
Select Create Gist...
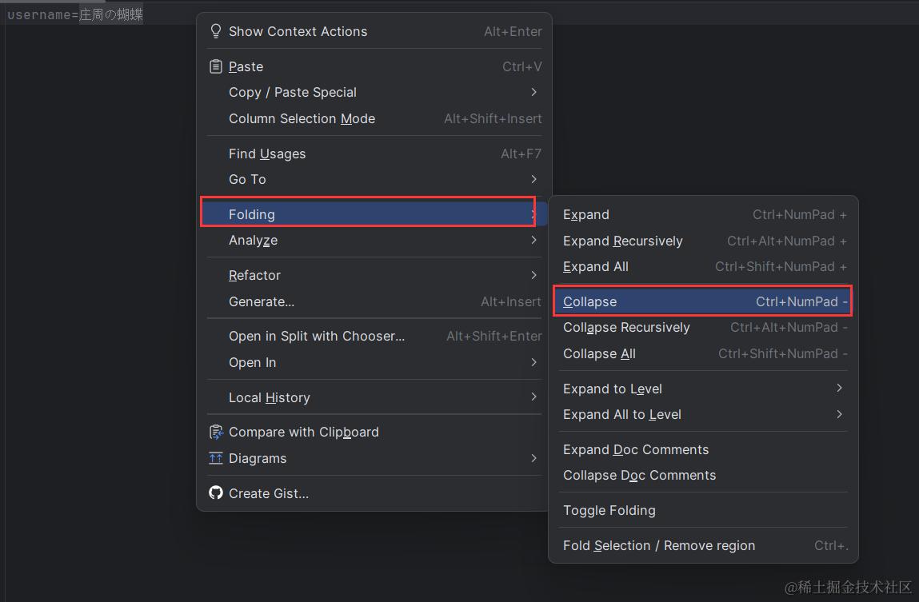click(375, 493)
